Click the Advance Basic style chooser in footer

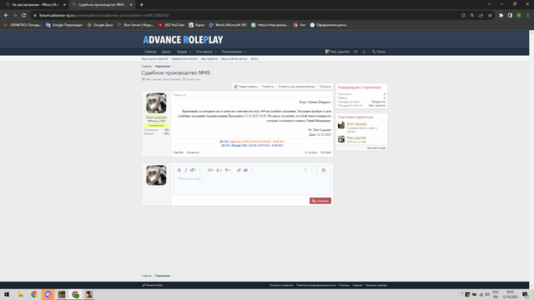point(153,285)
